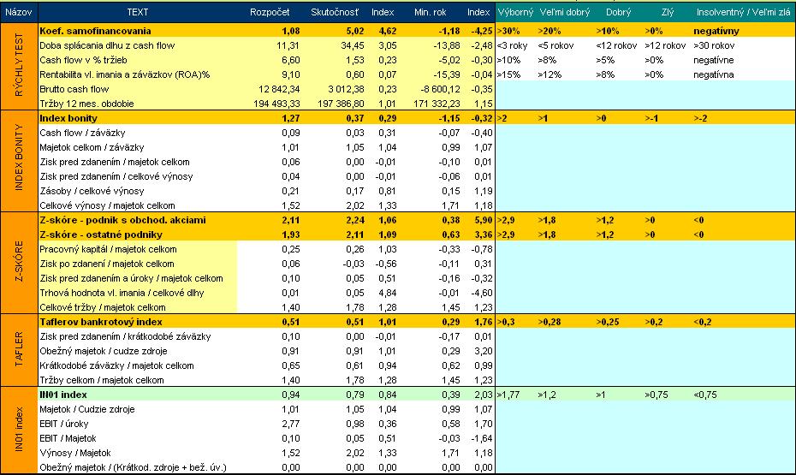Click the >1,77 IN01 threshold cell
The width and height of the screenshot is (796, 475).
click(x=508, y=395)
